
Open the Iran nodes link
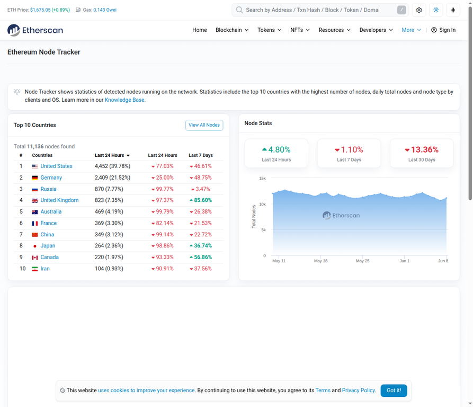[45, 269]
